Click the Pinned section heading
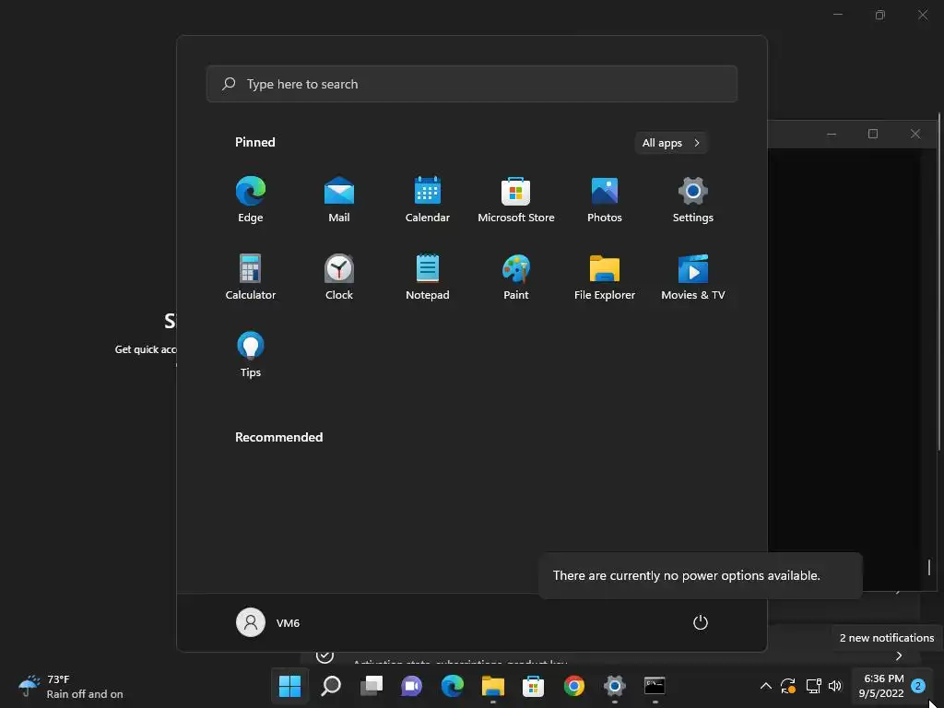This screenshot has height=708, width=944. pos(254,142)
